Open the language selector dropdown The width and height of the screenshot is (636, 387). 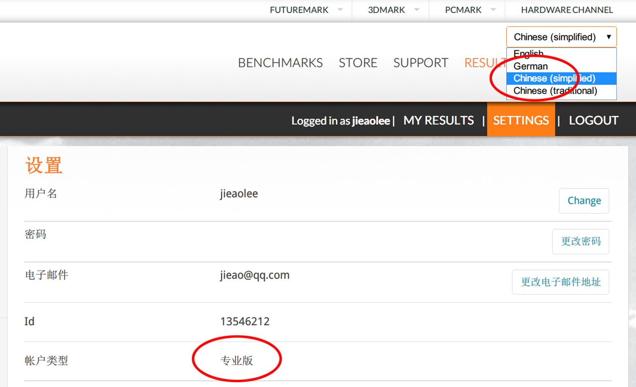(561, 37)
